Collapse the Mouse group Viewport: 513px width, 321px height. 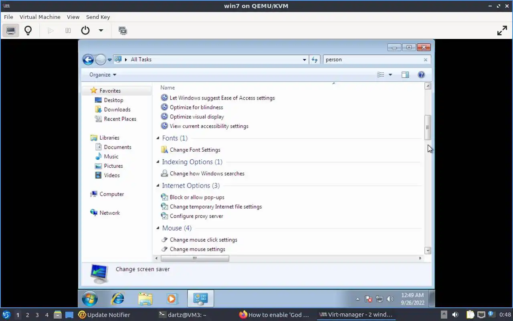[x=158, y=228]
